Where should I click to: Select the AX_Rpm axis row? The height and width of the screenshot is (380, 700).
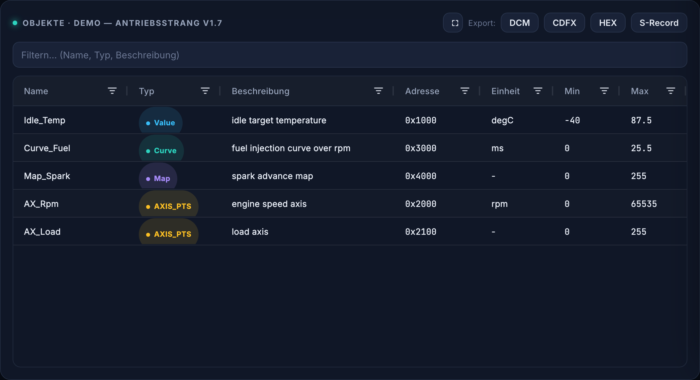tap(350, 204)
